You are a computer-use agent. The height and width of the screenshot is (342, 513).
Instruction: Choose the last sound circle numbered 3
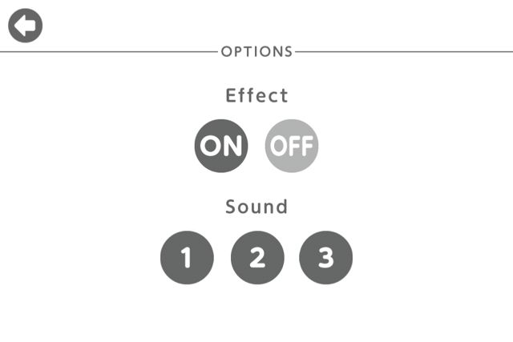(326, 258)
